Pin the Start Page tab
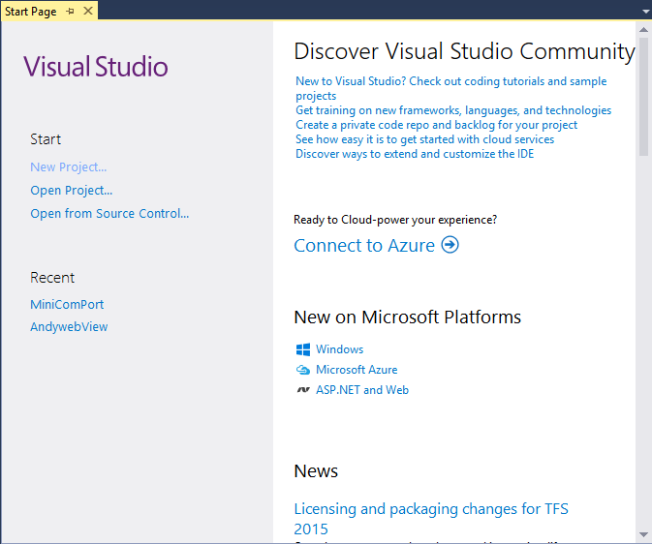652x544 pixels. click(70, 12)
